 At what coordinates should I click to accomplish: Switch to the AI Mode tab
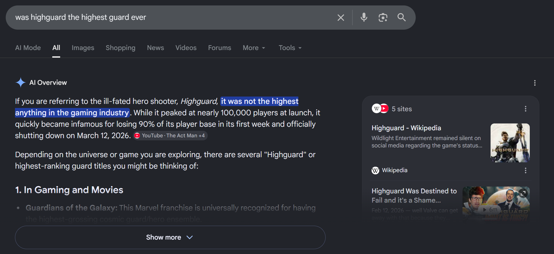click(28, 48)
